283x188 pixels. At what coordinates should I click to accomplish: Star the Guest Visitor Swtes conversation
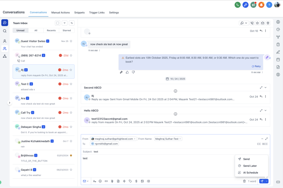[71, 41]
